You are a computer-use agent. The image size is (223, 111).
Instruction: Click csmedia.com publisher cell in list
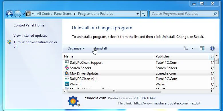click(x=166, y=73)
